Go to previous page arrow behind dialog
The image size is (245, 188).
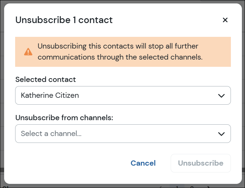161,187
